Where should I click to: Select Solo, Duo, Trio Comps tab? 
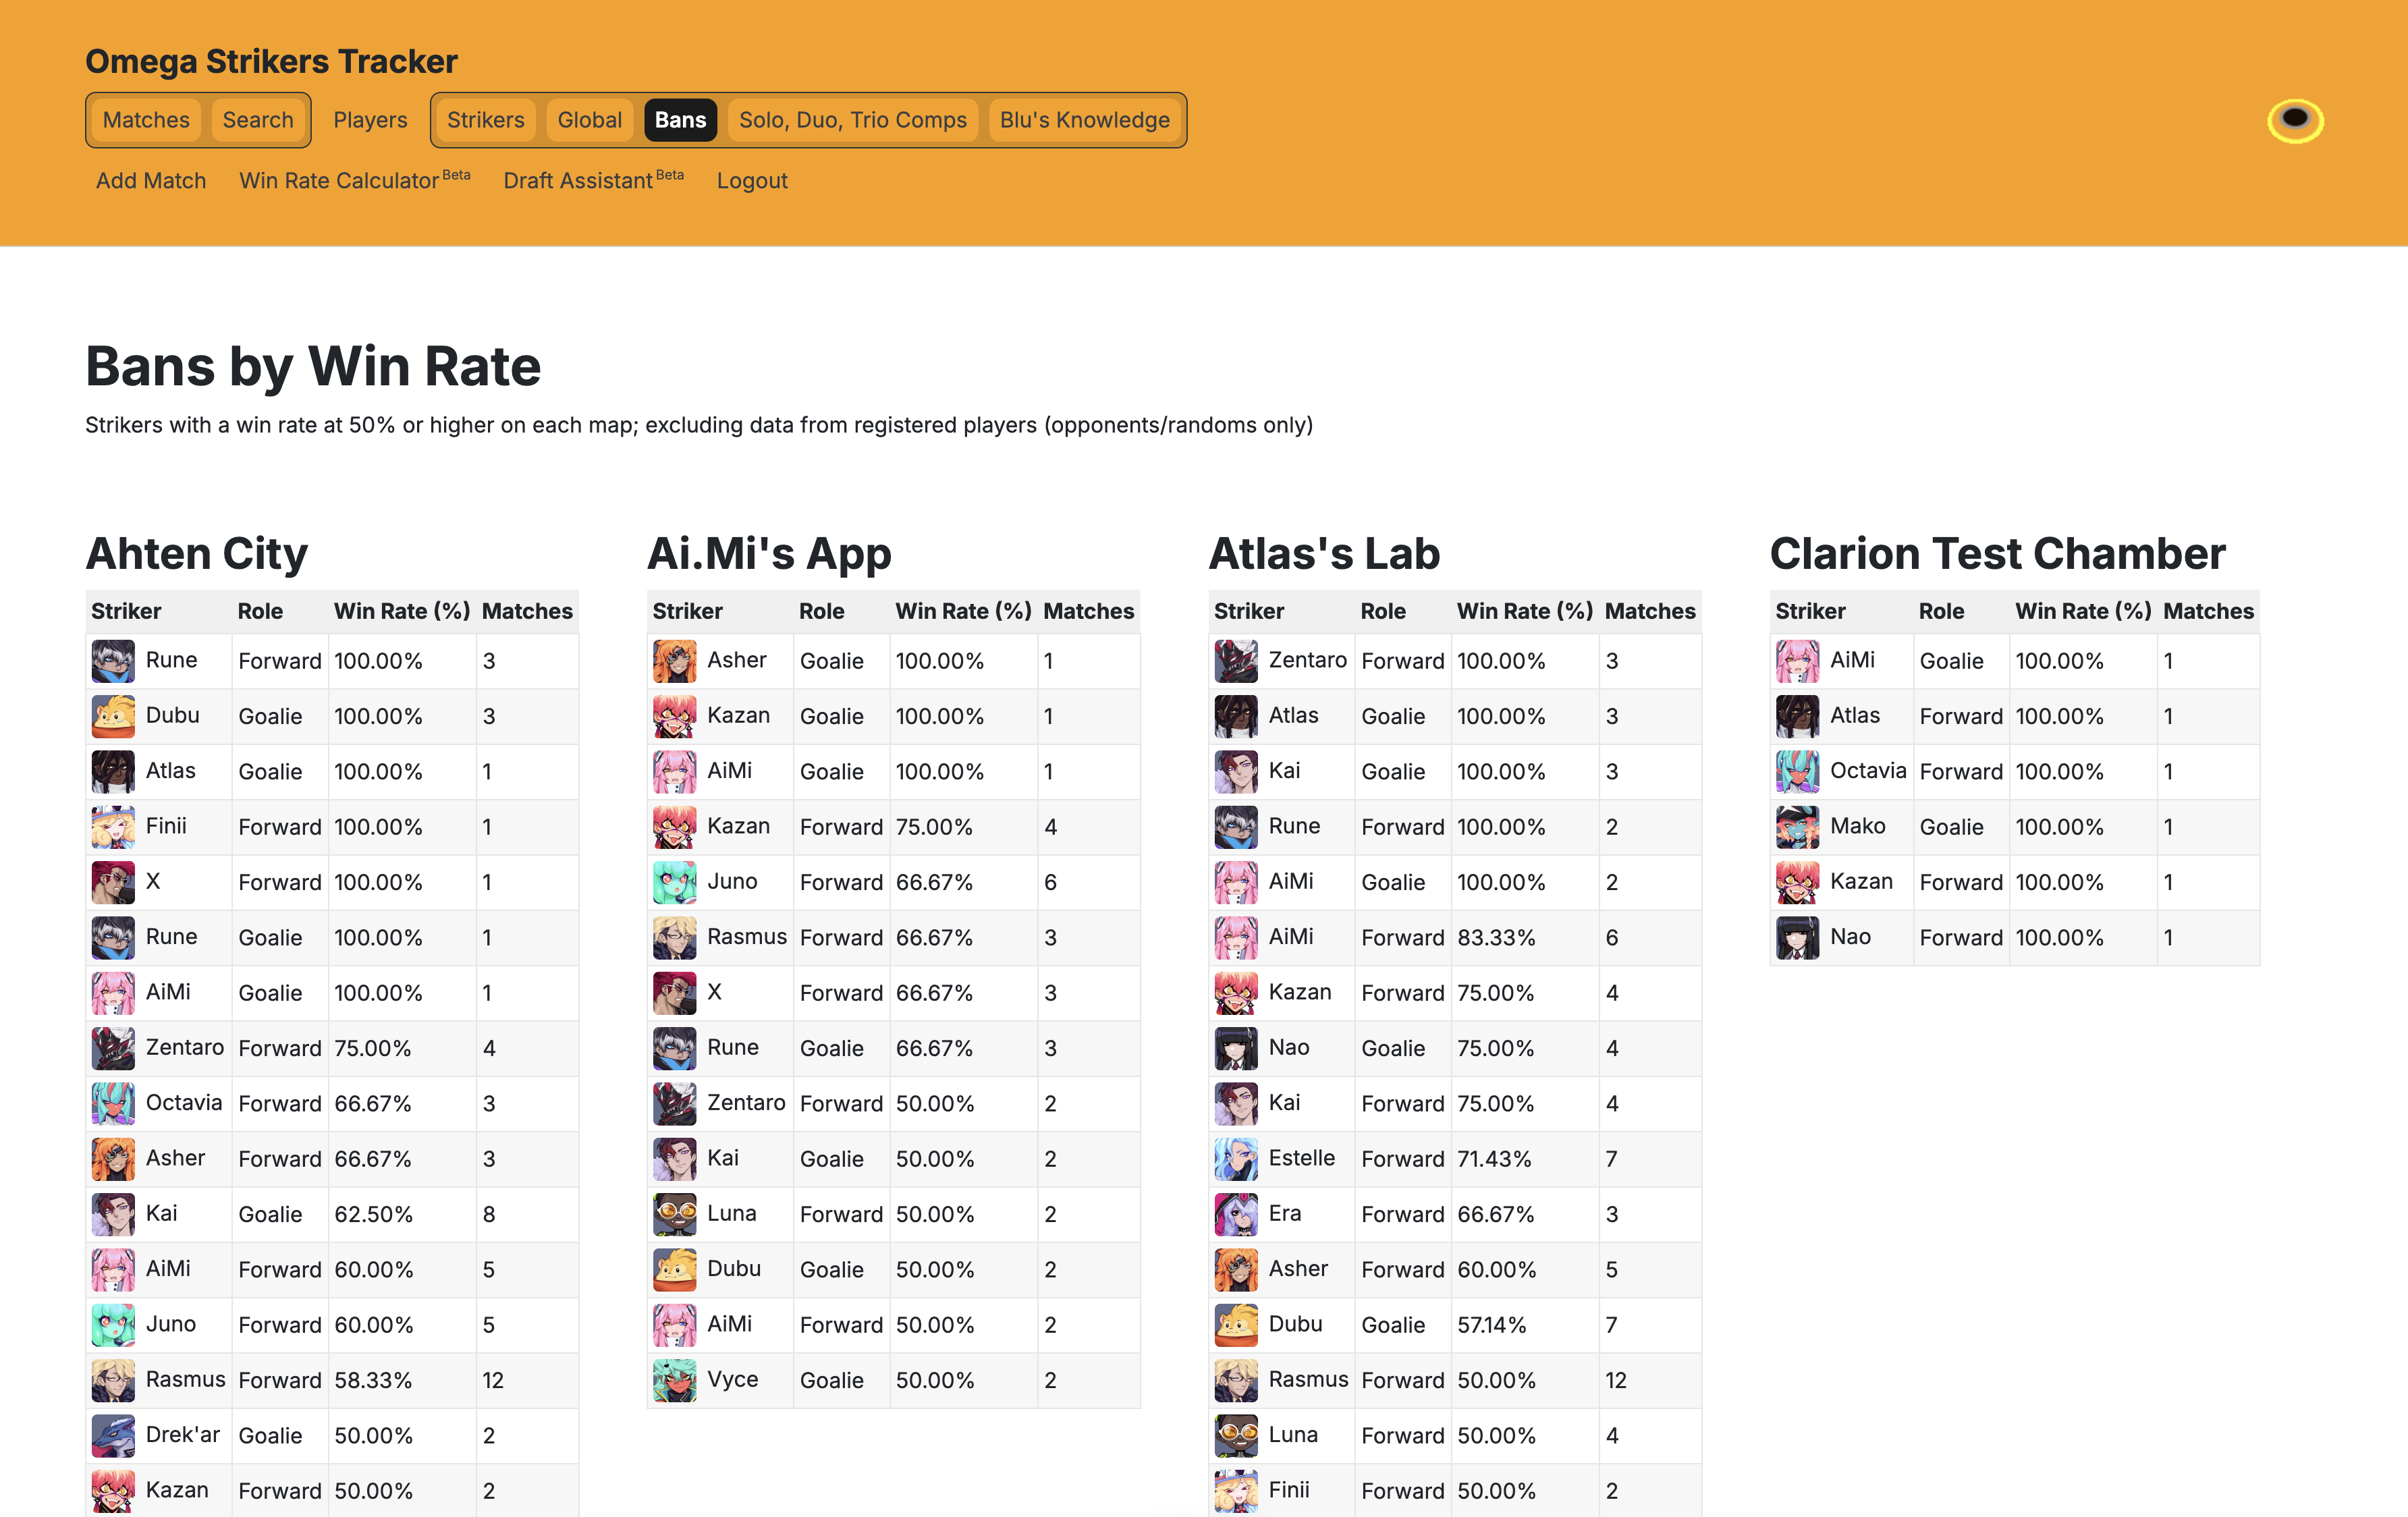coord(852,120)
